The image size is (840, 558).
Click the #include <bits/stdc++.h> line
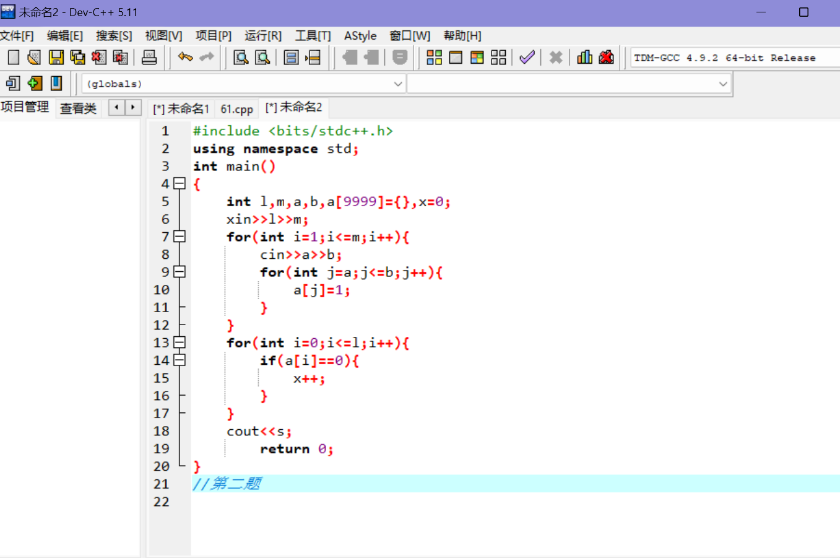click(293, 131)
